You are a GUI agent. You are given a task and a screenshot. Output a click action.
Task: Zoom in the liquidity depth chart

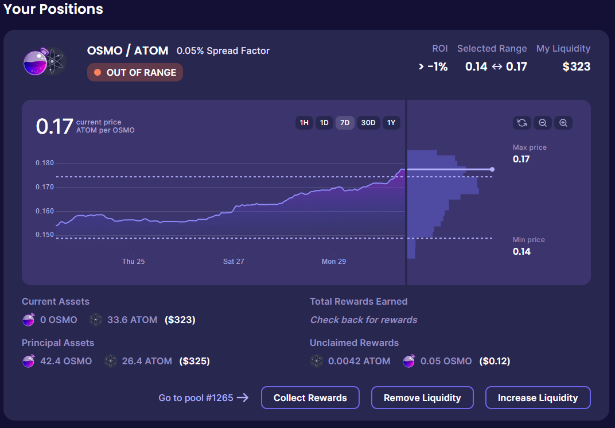click(563, 123)
